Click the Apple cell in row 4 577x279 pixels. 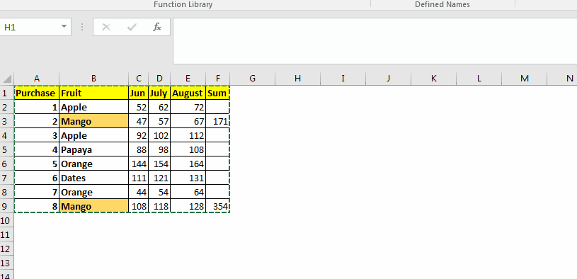[x=94, y=136]
